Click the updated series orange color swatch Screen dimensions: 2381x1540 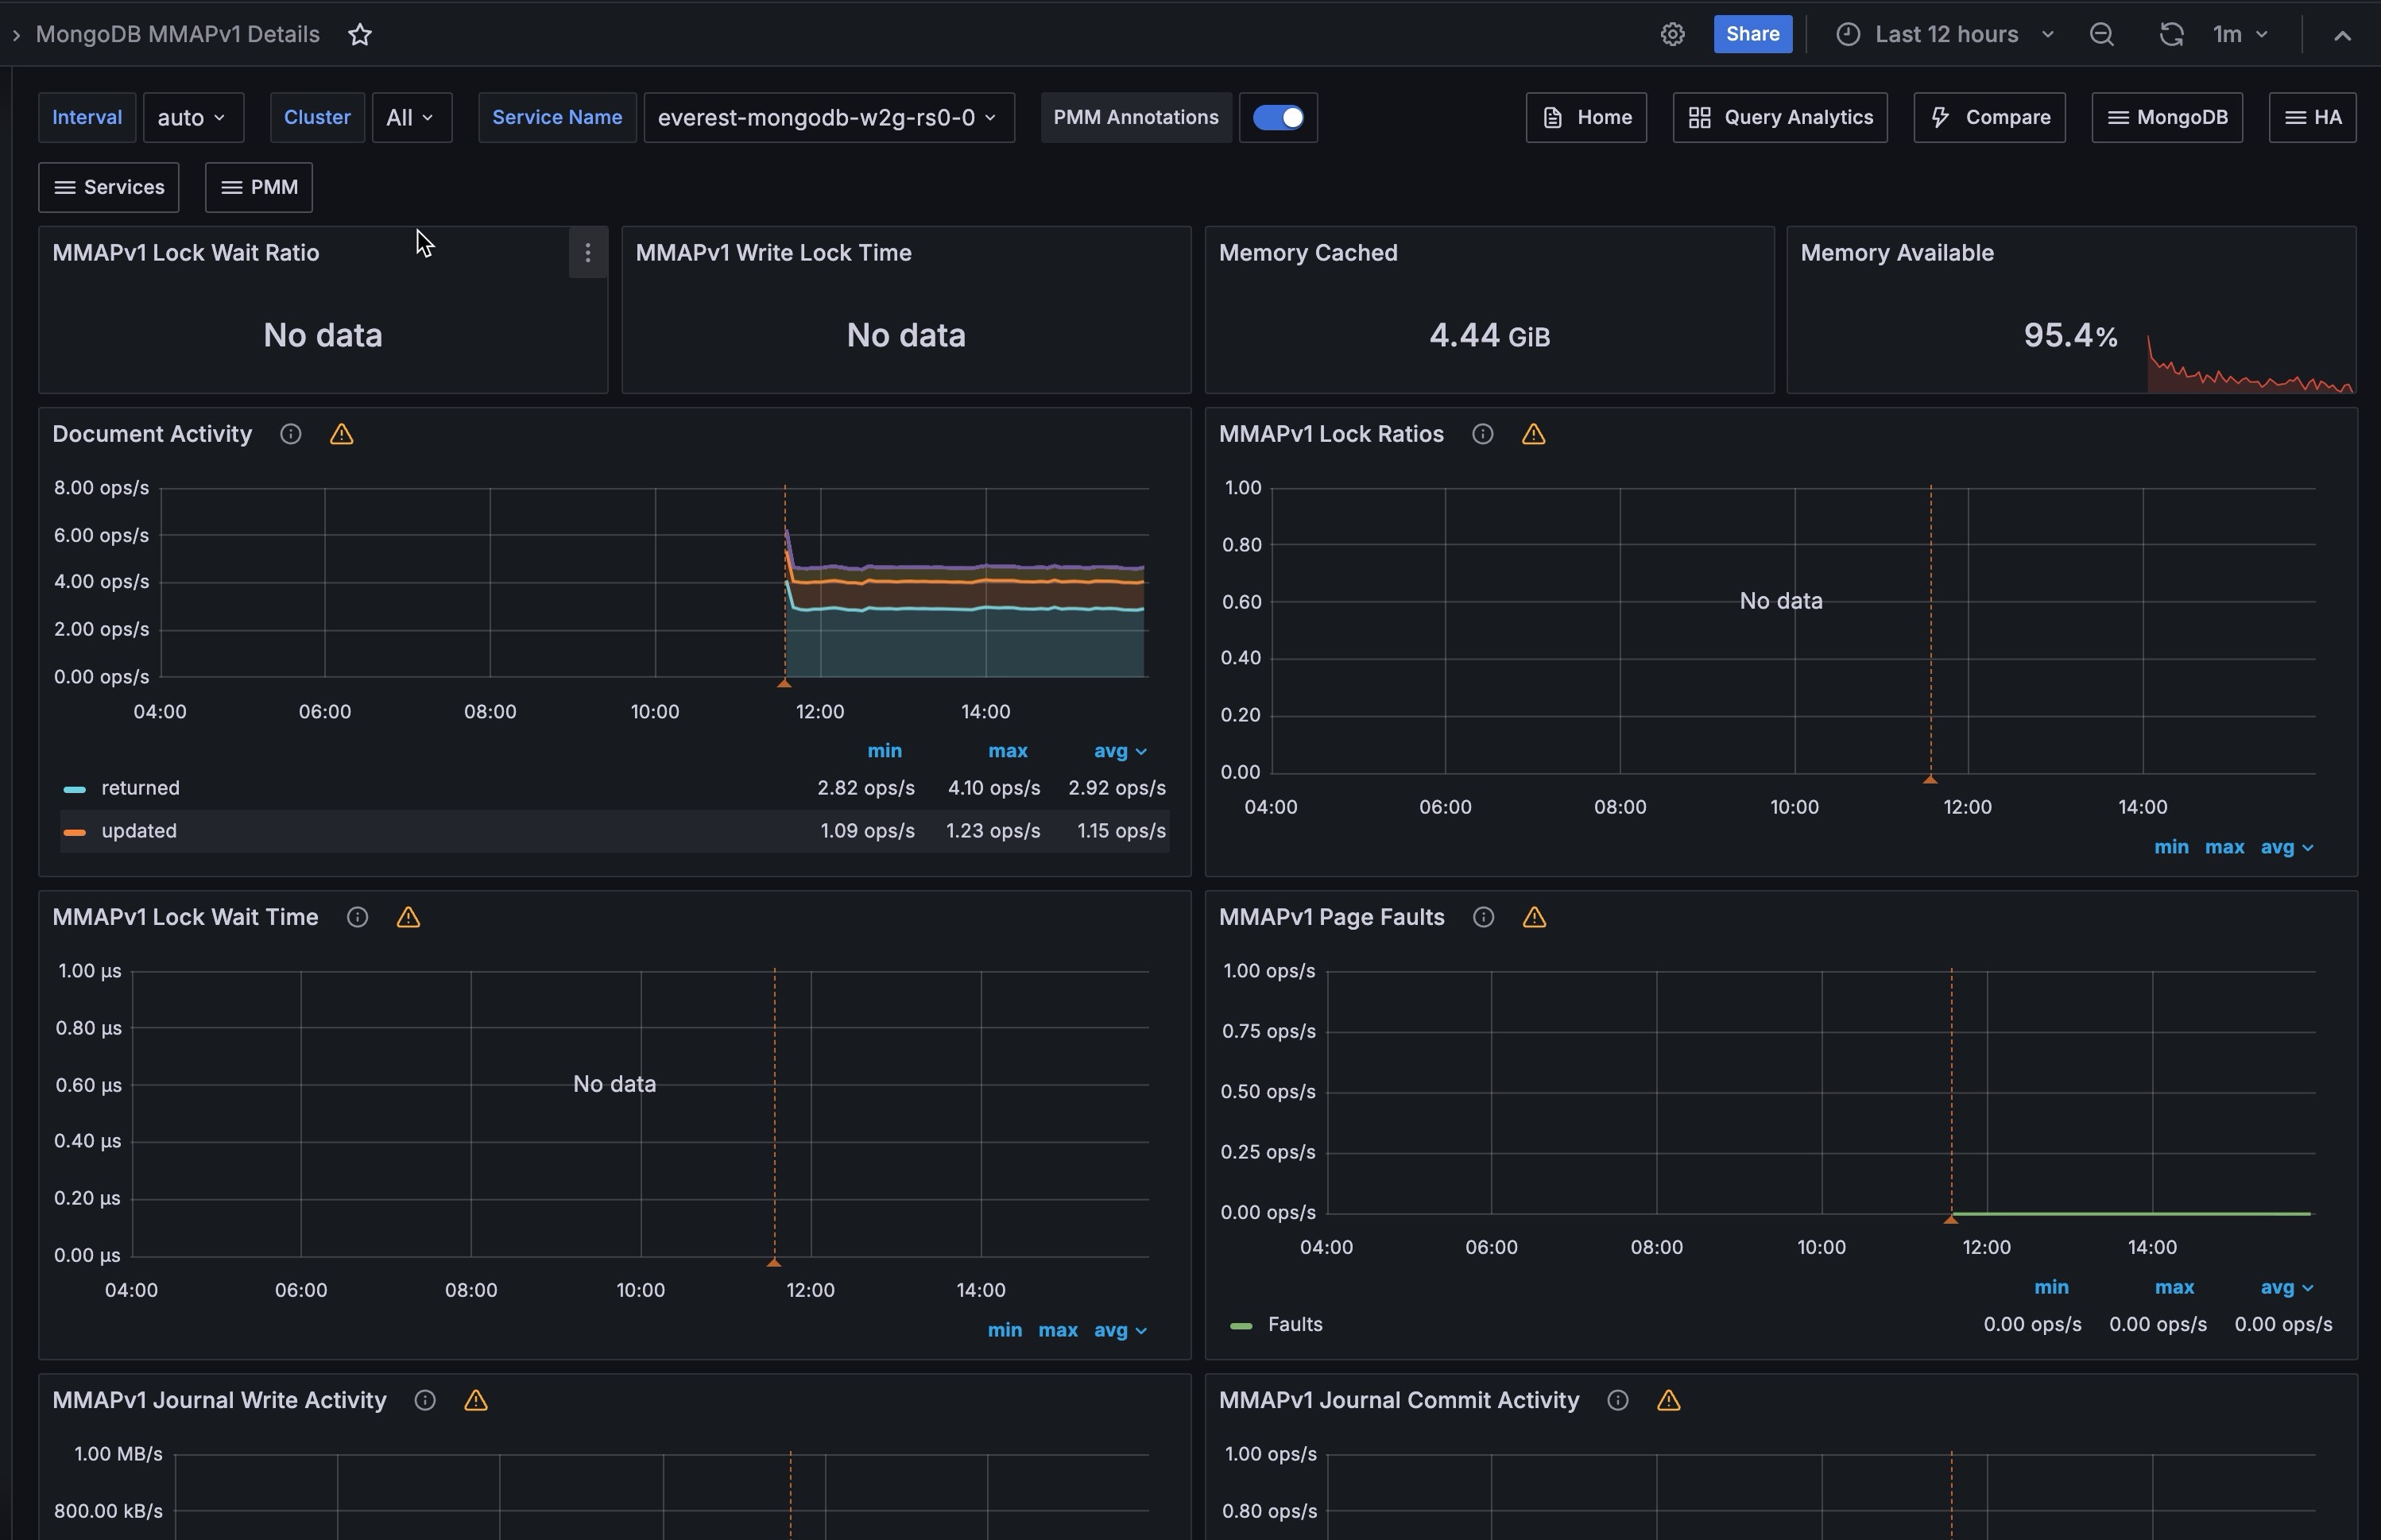(x=74, y=832)
